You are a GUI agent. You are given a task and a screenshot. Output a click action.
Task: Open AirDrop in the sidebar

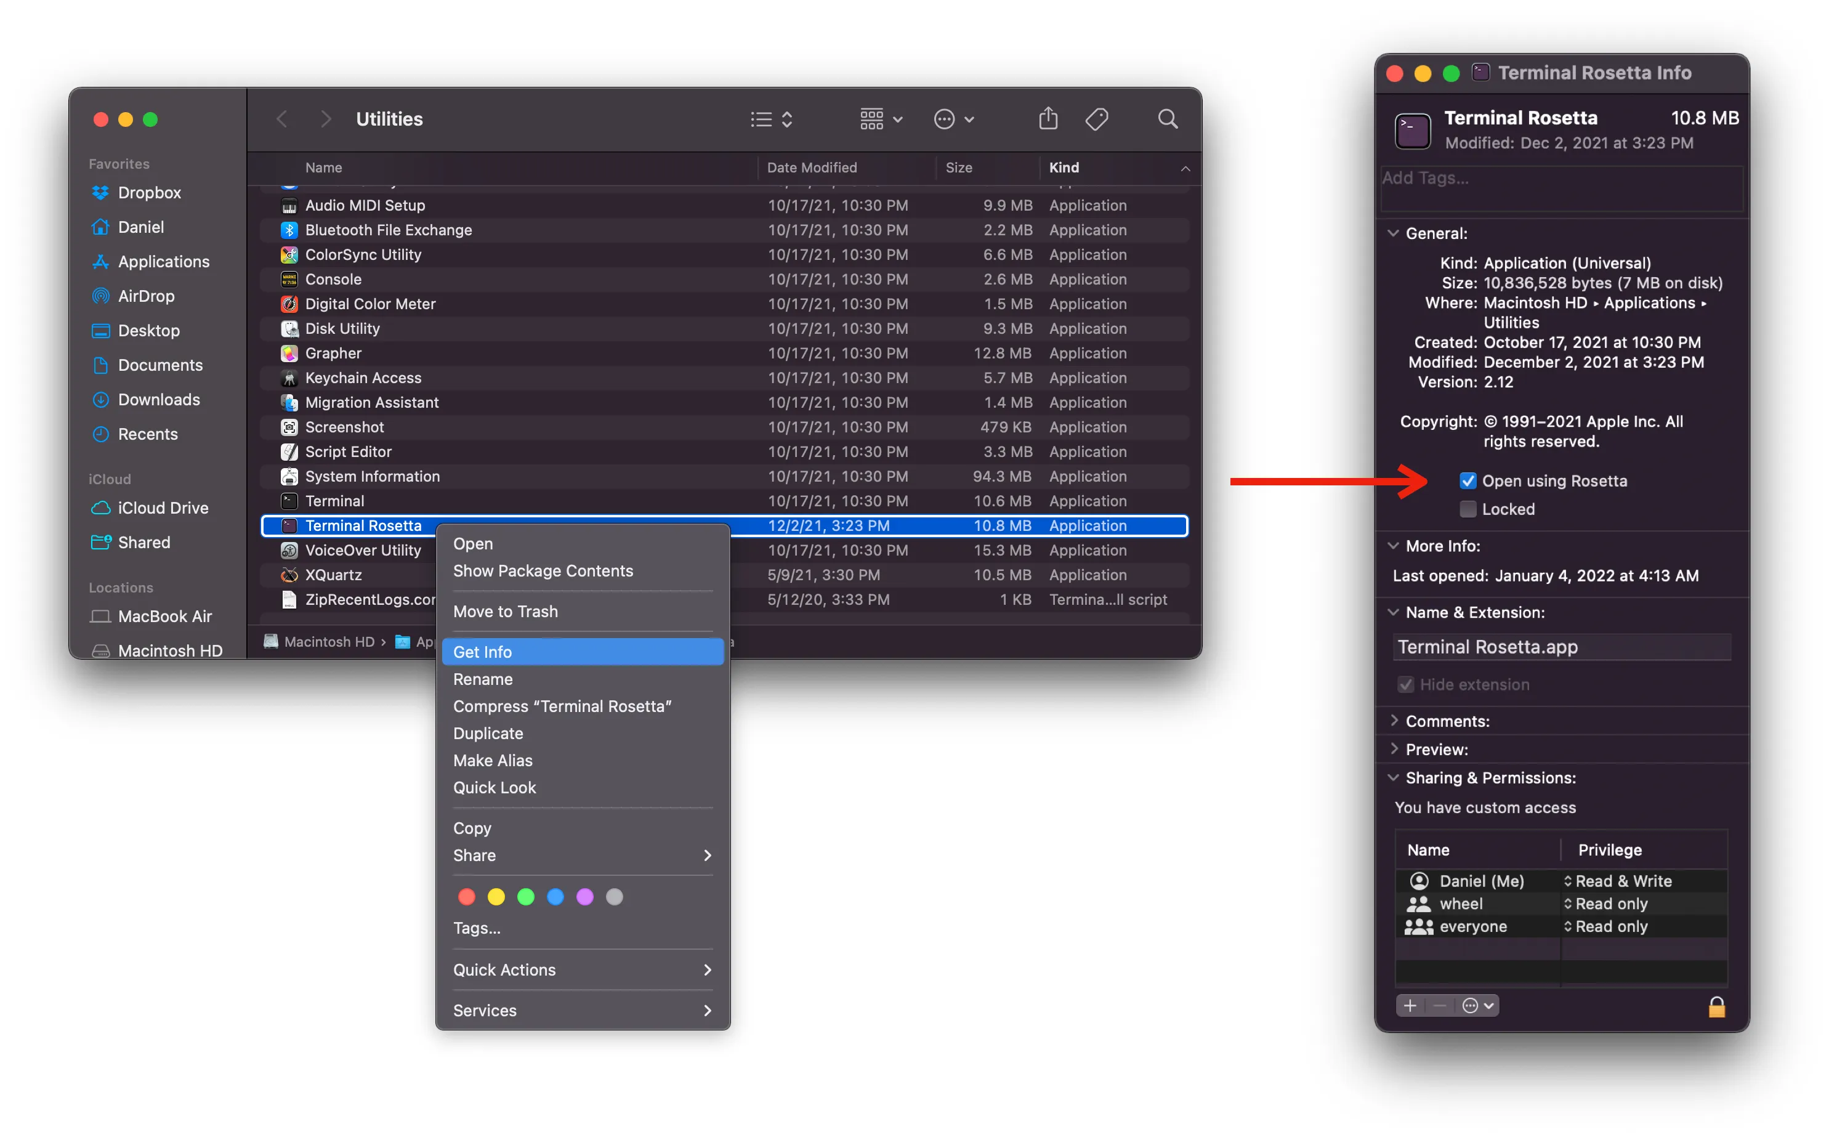pyautogui.click(x=146, y=296)
